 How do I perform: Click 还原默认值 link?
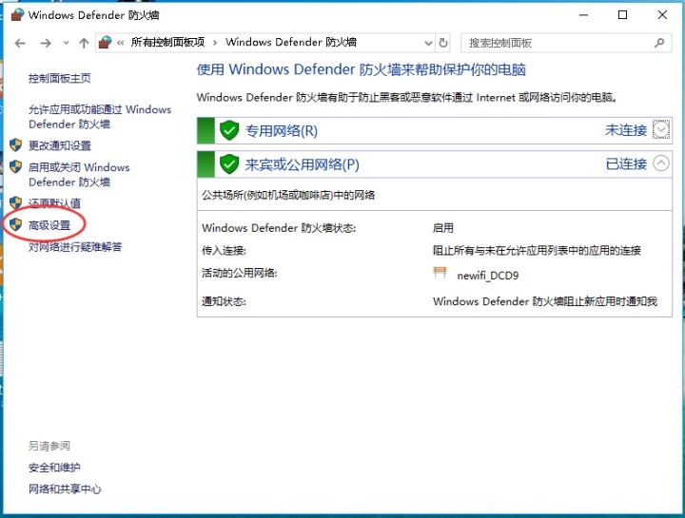(x=54, y=203)
